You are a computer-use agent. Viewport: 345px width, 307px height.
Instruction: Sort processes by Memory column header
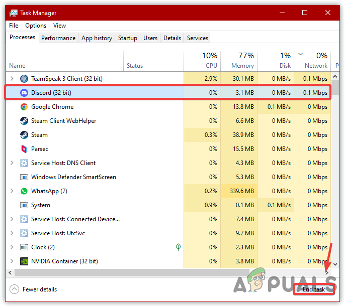(x=239, y=61)
